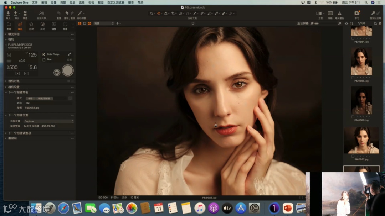
Task: Open naming format ellipsis button
Action: pyautogui.click(x=70, y=98)
